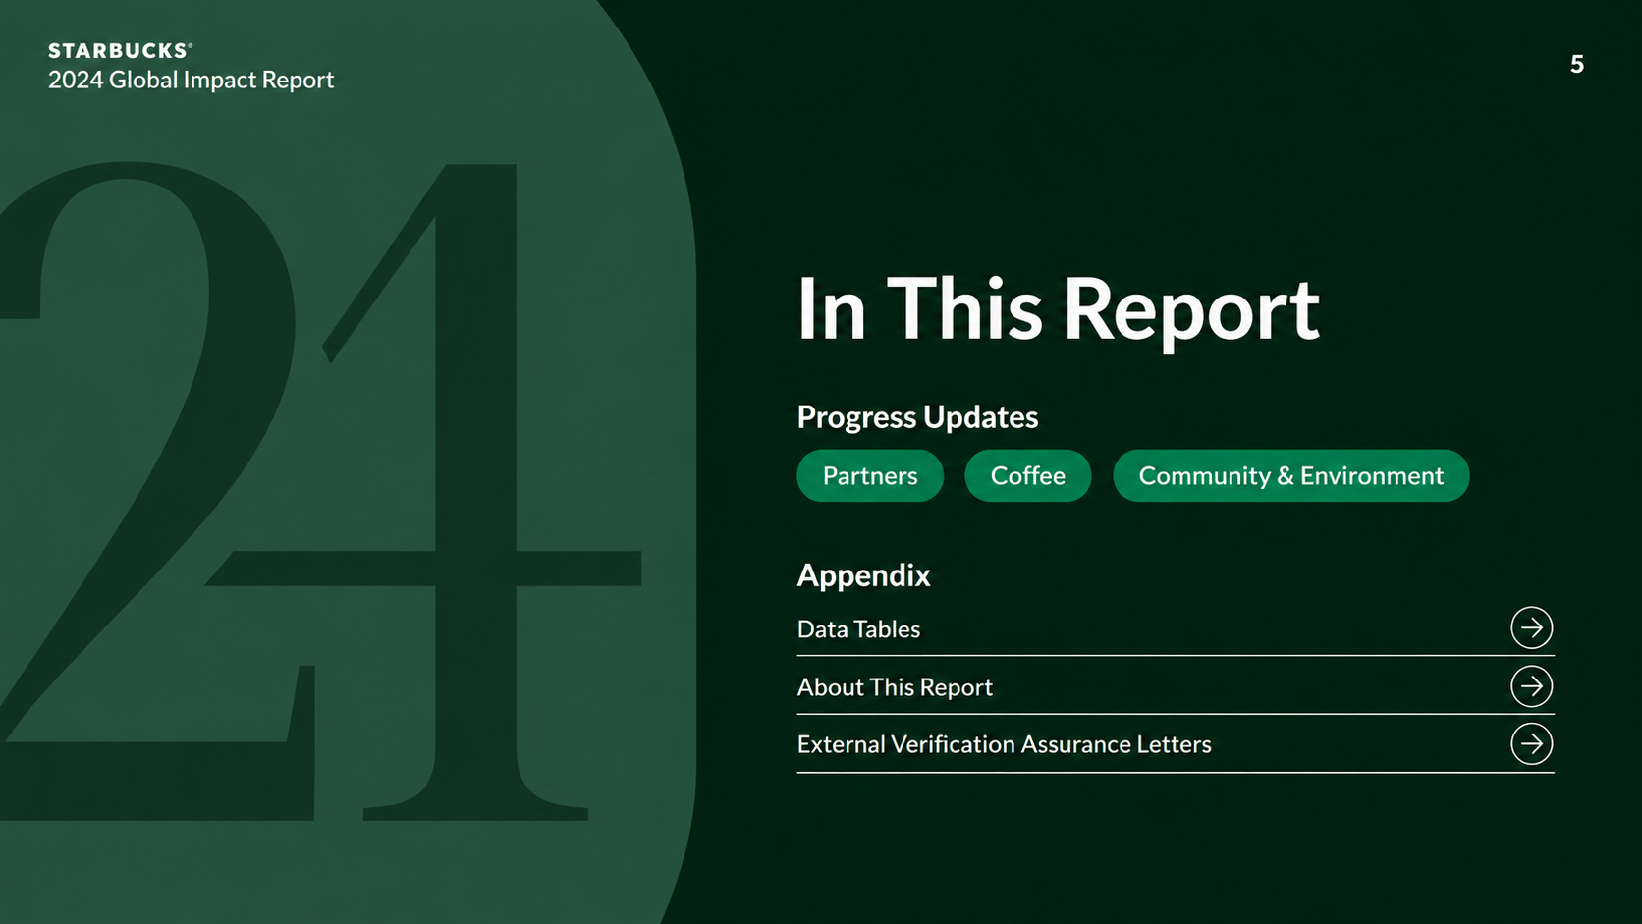Click the Progress Updates heading
The image size is (1642, 924).
pos(917,417)
